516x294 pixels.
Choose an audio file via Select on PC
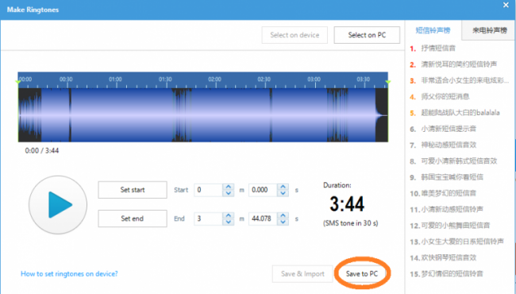point(367,35)
